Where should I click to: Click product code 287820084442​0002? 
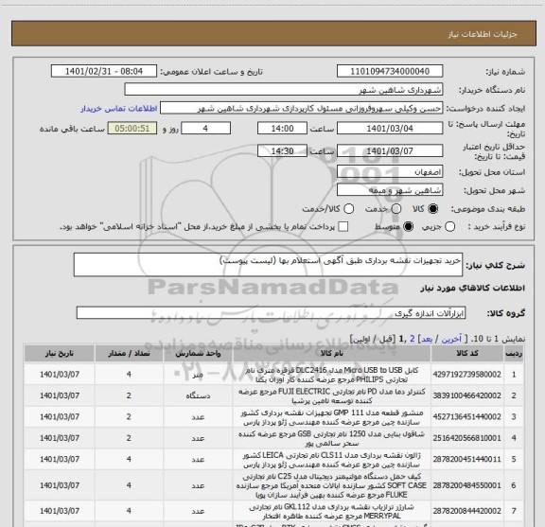[467, 511]
